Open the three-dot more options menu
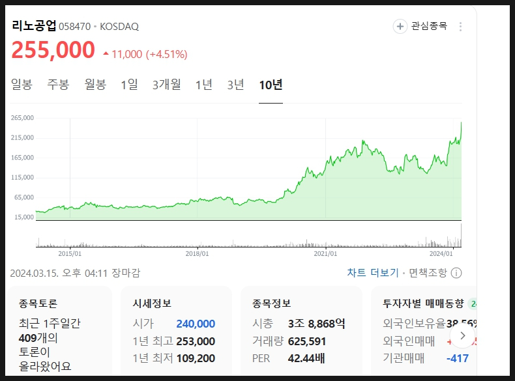 [x=460, y=27]
